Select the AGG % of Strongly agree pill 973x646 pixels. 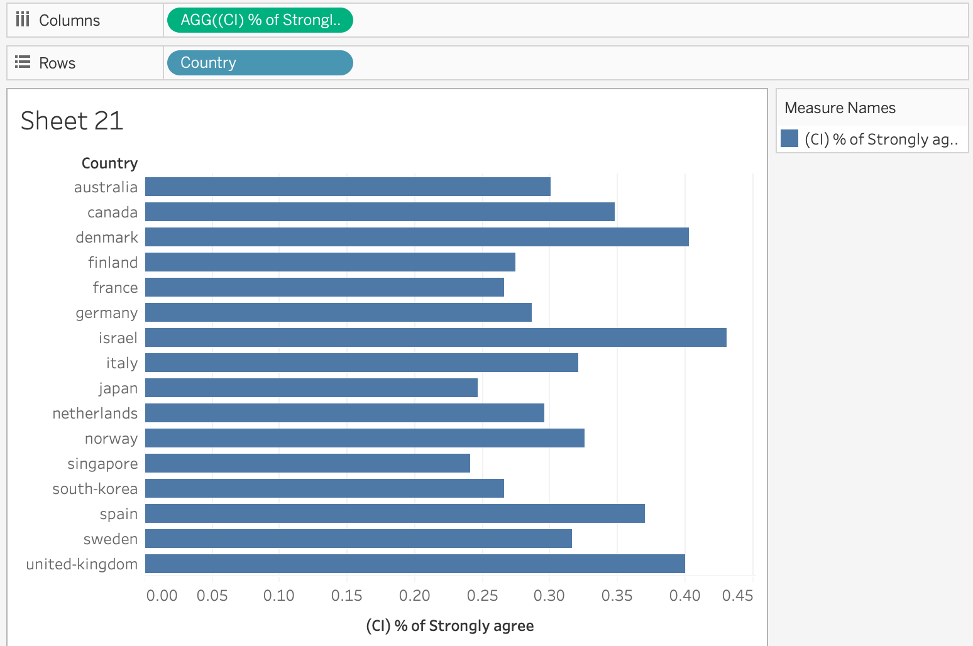tap(260, 20)
